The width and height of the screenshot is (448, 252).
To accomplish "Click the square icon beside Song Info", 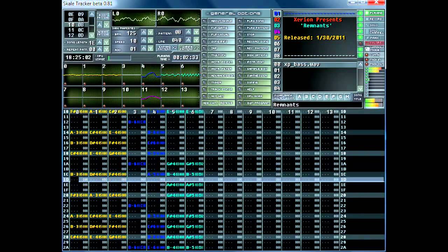I will point(204,42).
